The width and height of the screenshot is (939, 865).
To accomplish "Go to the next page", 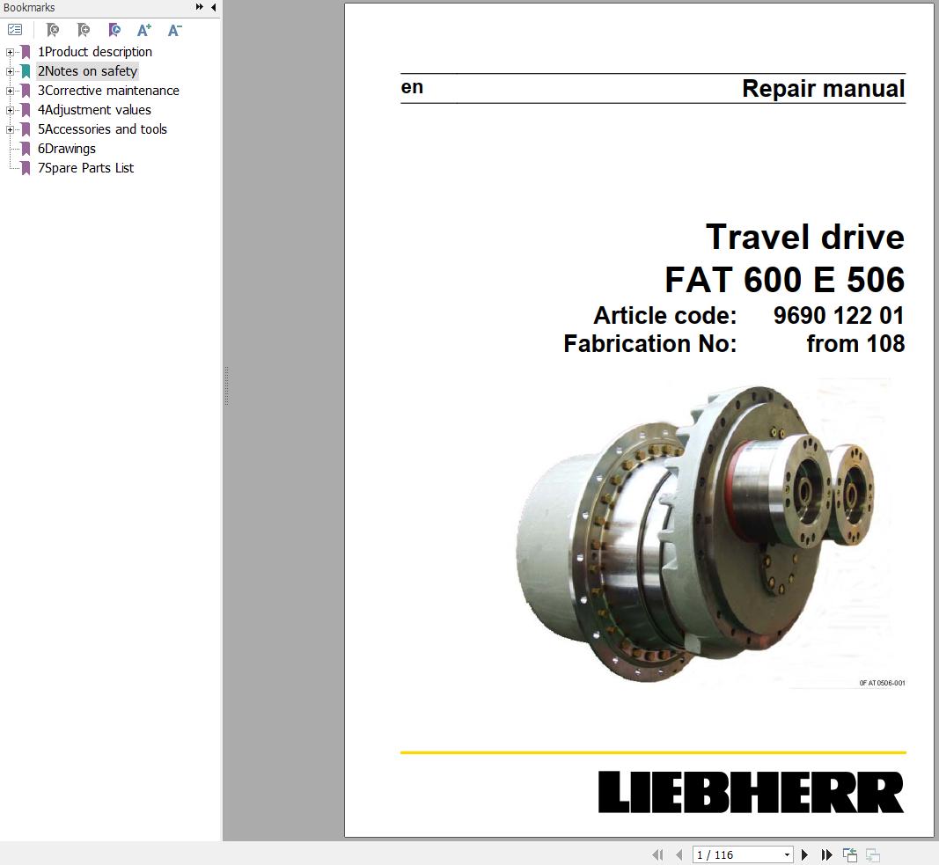I will [x=805, y=854].
